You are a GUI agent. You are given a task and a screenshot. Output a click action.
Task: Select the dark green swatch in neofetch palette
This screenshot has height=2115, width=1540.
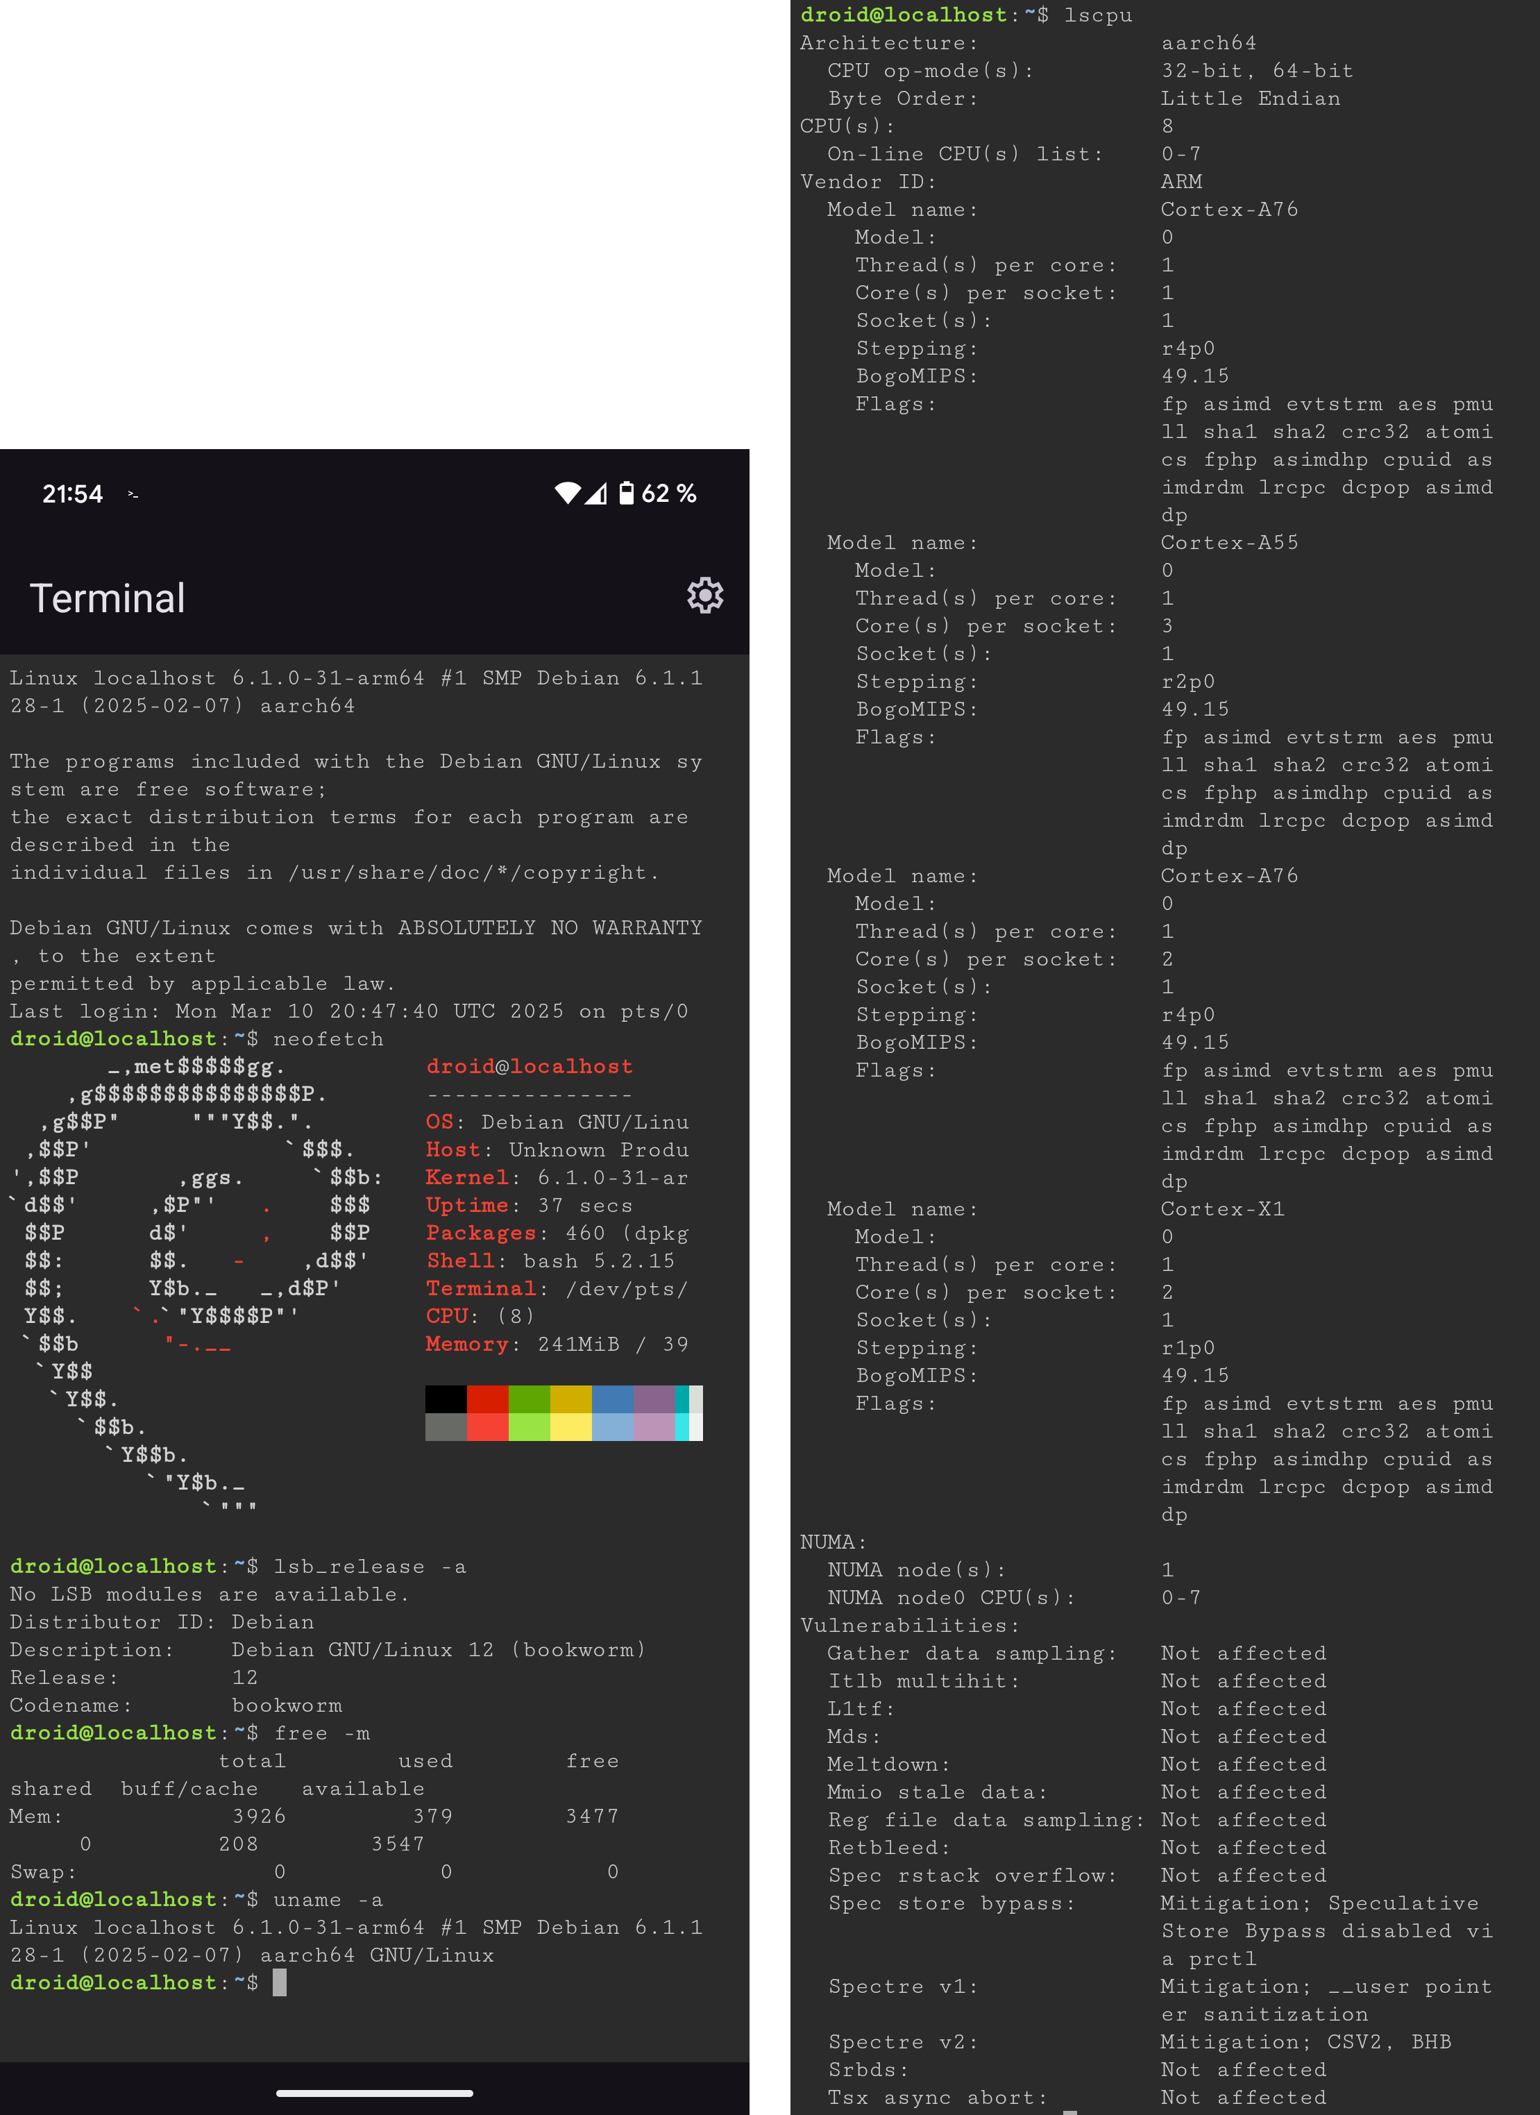coord(530,1399)
